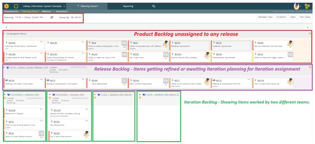Open the Planning Board menu
315x144 pixels.
[87, 6]
